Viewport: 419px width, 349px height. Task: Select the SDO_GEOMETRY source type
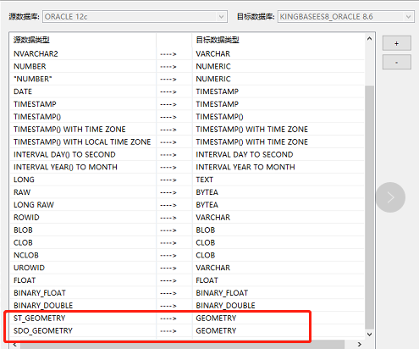point(43,330)
